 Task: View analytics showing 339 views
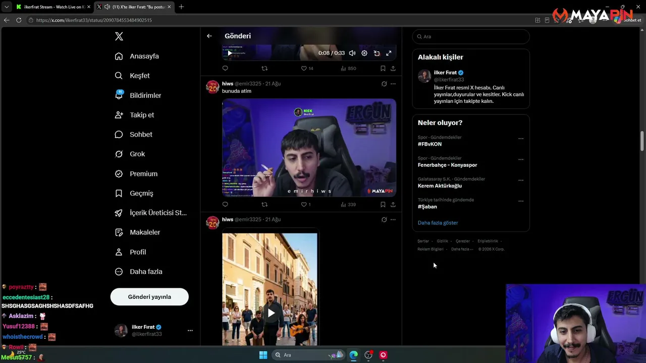click(x=348, y=204)
